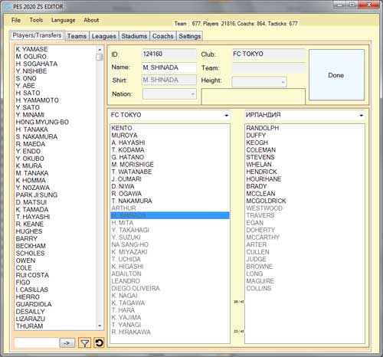Click the Club field showing FC TOKYO

tap(269, 54)
